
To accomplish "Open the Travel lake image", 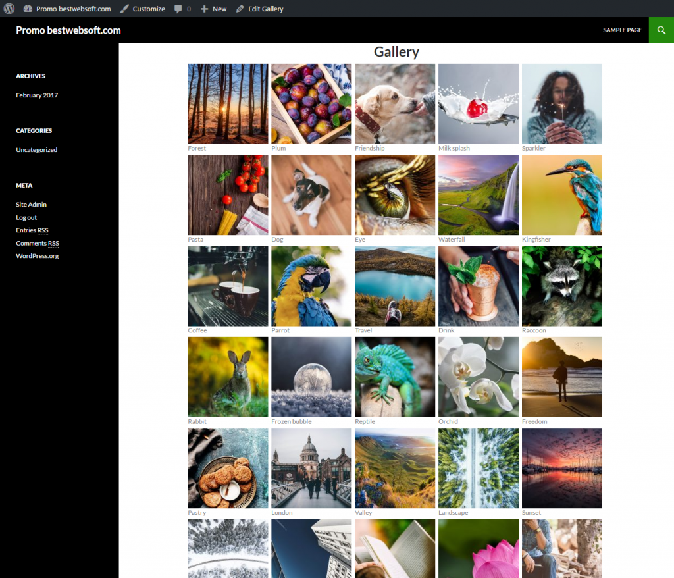I will (395, 286).
